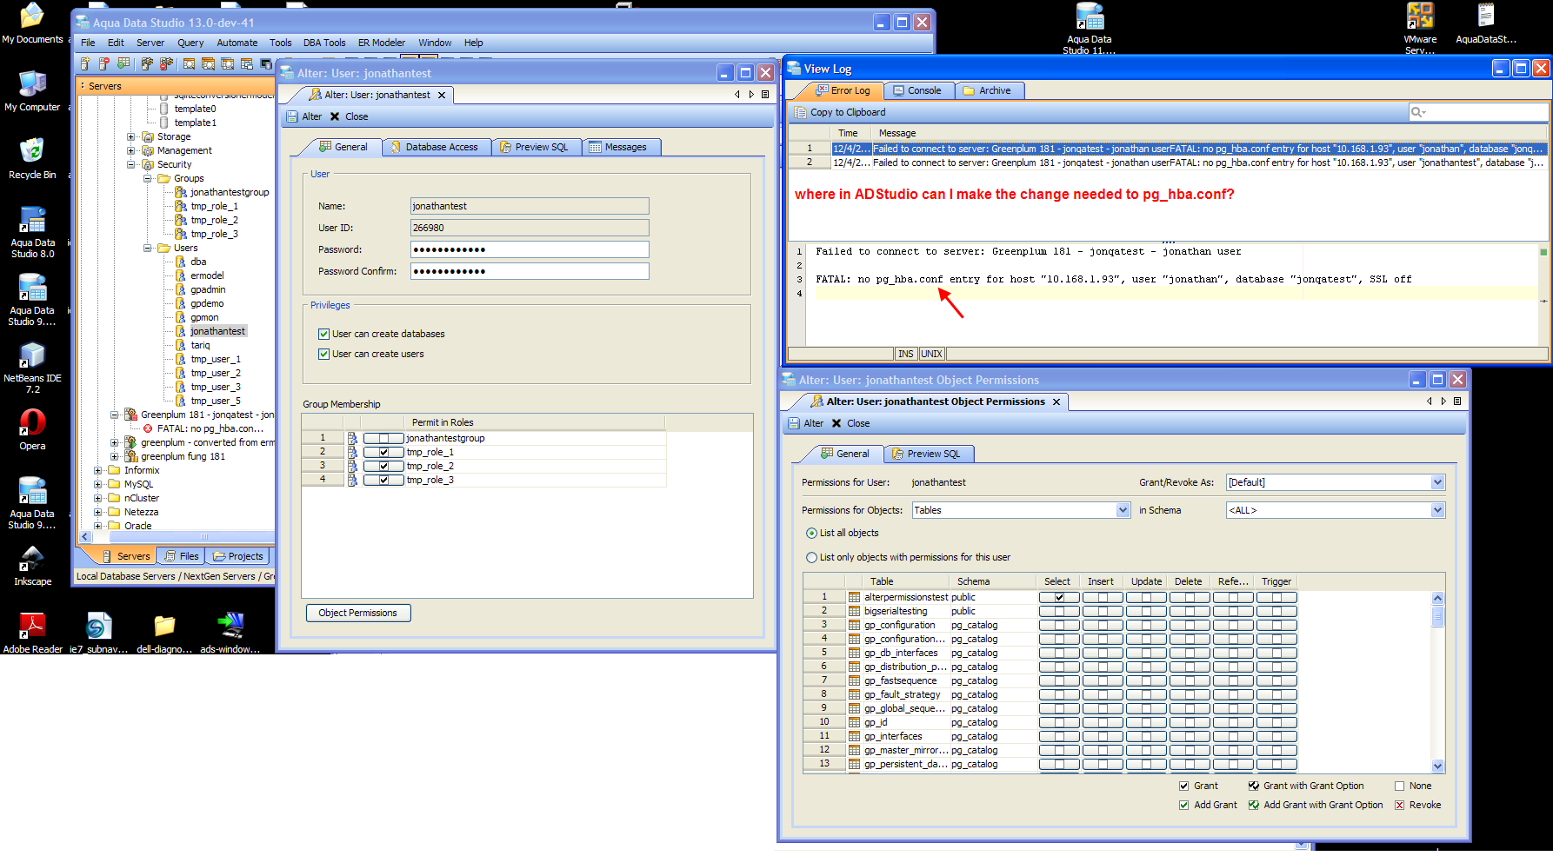Click the Register Server toolbar icon
1553x856 pixels.
[x=85, y=63]
